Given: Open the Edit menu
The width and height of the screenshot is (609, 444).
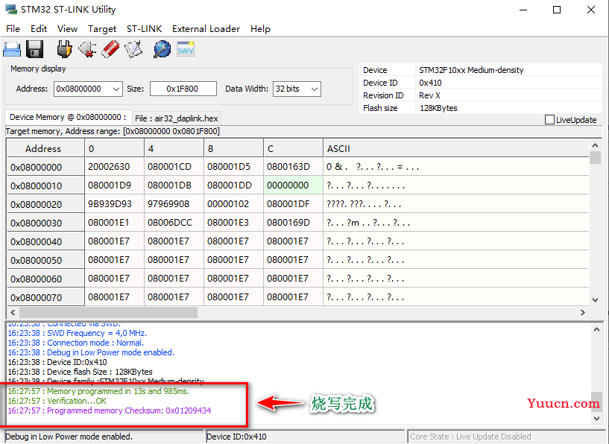Looking at the screenshot, I should [39, 29].
